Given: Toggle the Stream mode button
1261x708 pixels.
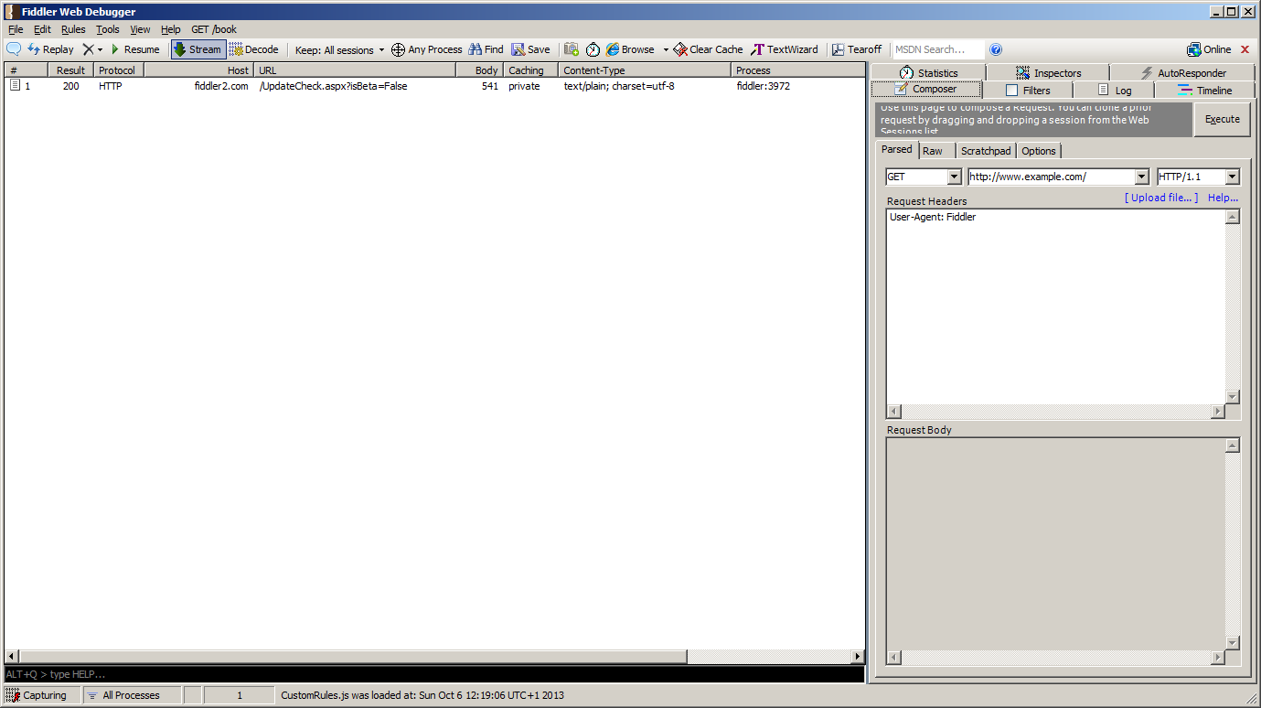Looking at the screenshot, I should point(198,49).
